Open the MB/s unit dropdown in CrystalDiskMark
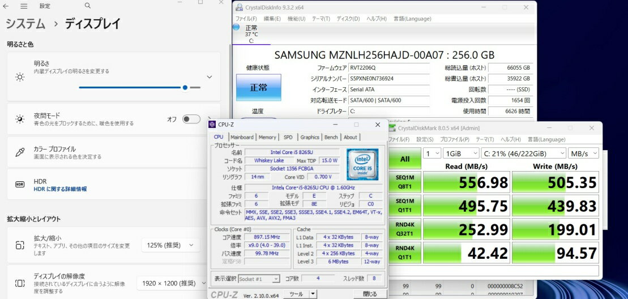Image resolution: width=628 pixels, height=299 pixels. tap(584, 153)
